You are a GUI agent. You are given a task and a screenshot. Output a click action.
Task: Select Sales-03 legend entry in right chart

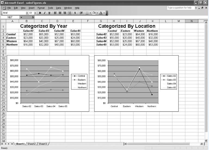[x=168, y=80]
